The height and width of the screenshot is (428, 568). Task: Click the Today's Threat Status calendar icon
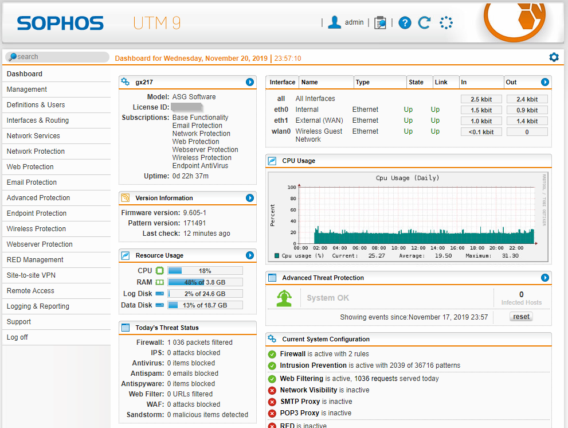(x=126, y=328)
